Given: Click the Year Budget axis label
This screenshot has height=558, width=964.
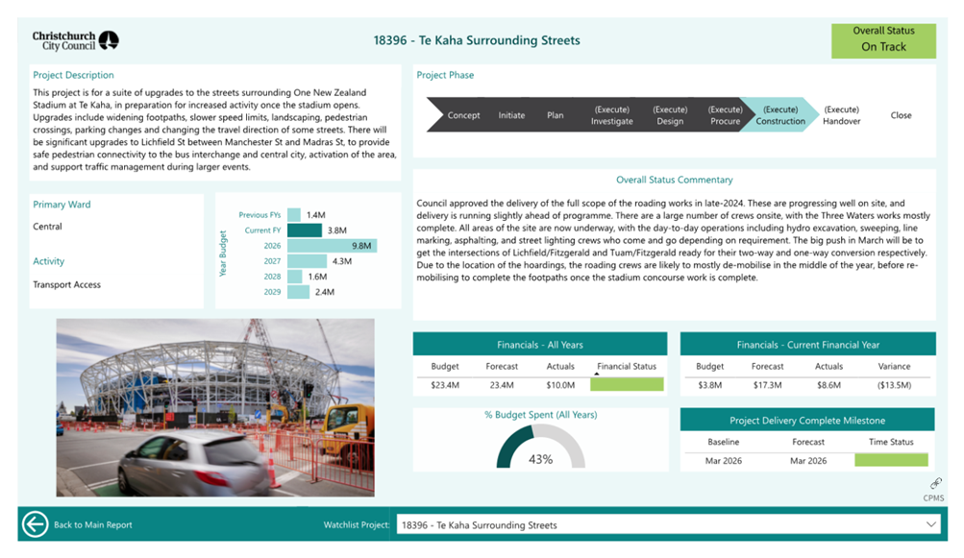Looking at the screenshot, I should click(223, 254).
